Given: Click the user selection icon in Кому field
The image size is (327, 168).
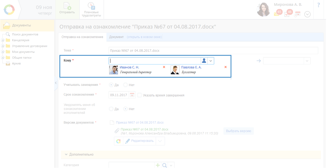Looking at the screenshot, I should tap(204, 61).
